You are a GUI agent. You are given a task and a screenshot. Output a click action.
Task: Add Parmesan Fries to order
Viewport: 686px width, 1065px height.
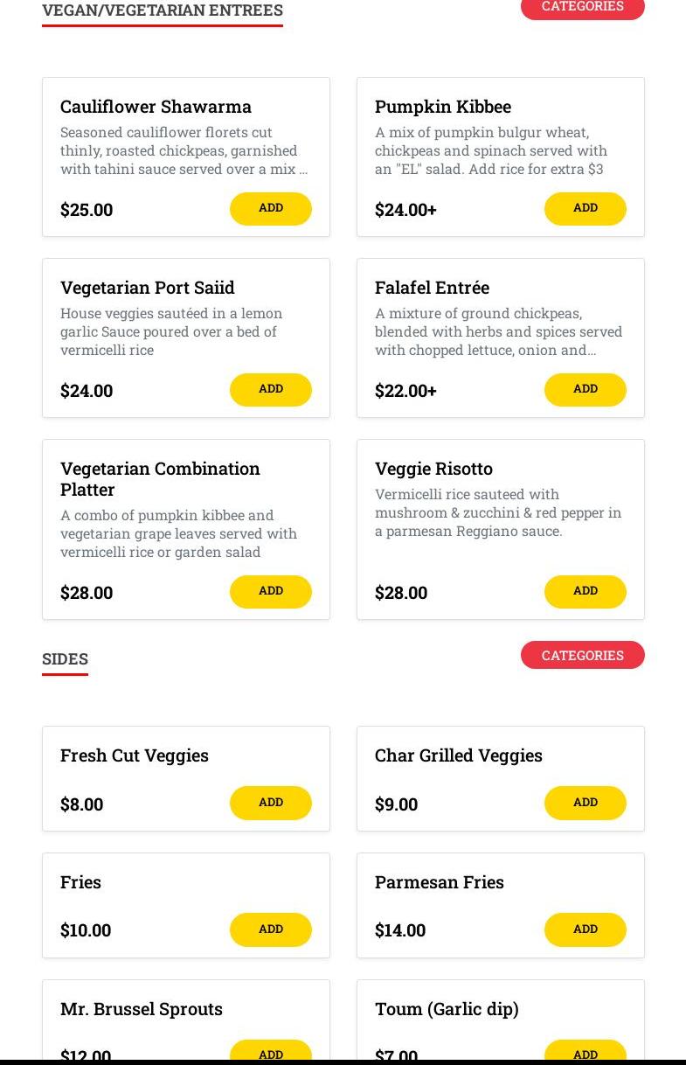tap(586, 929)
